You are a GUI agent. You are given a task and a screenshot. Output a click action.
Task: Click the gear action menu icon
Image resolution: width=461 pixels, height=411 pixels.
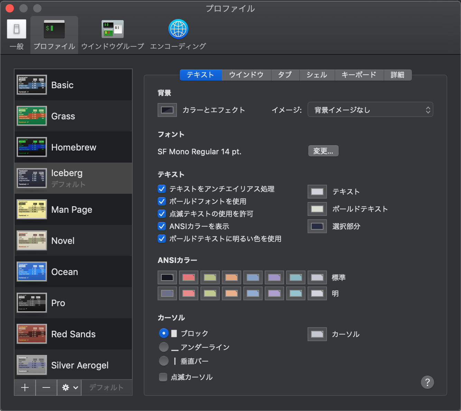[x=66, y=387]
